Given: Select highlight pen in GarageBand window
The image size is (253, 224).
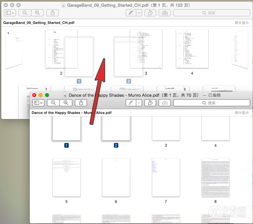Looking at the screenshot, I should tap(131, 13).
